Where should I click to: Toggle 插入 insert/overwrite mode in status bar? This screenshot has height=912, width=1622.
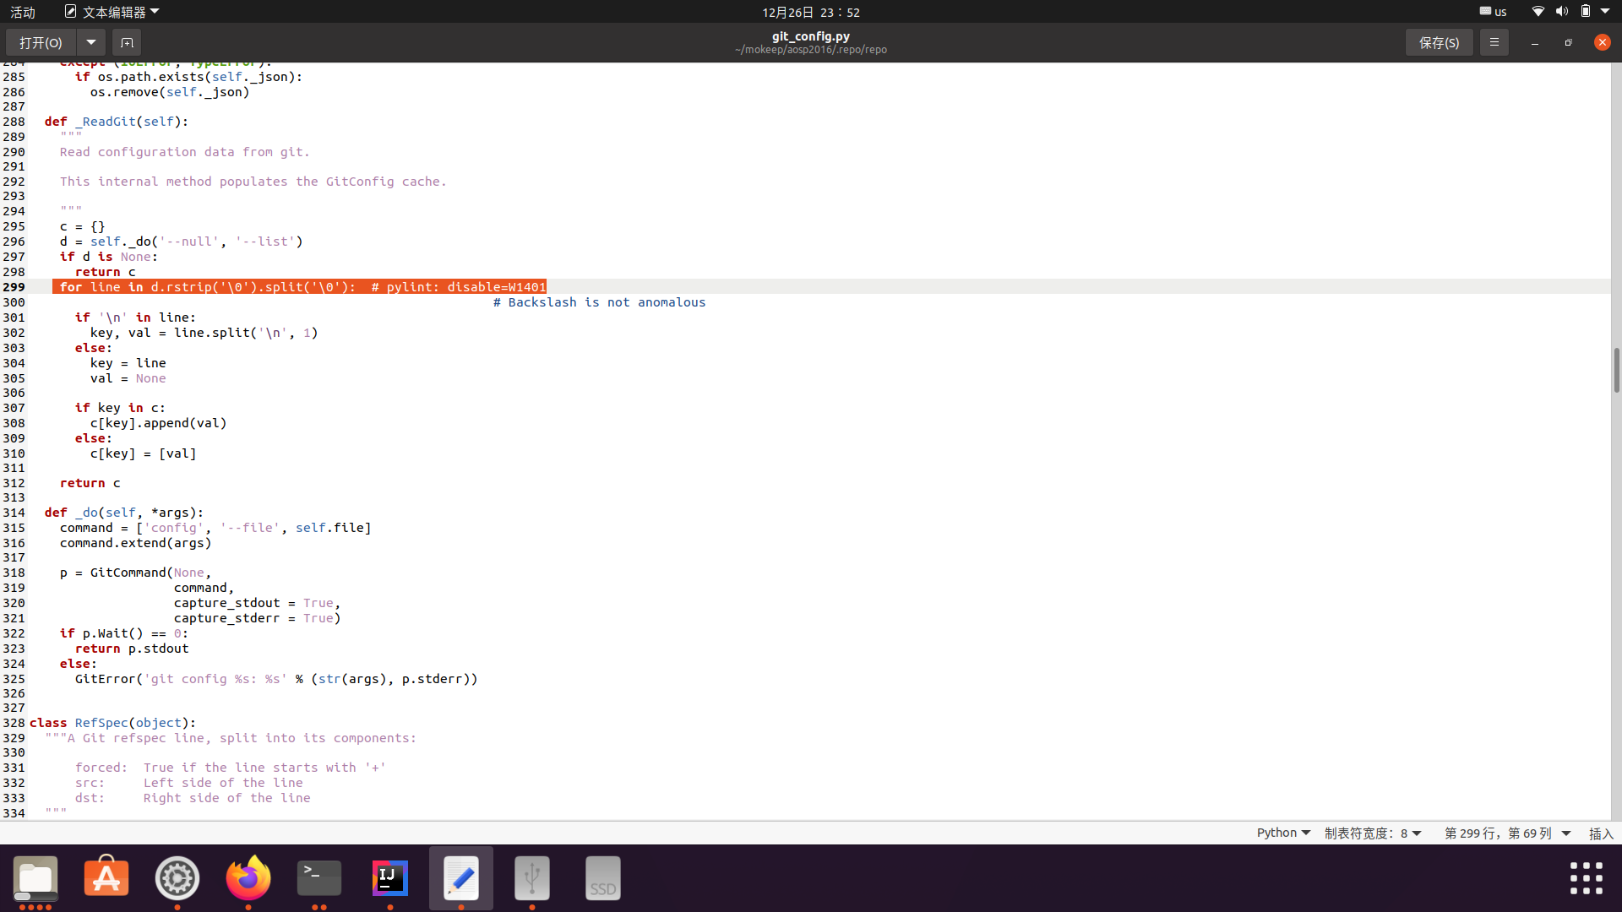click(1602, 833)
